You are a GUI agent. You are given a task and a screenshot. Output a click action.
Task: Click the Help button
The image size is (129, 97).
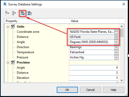[114, 90]
